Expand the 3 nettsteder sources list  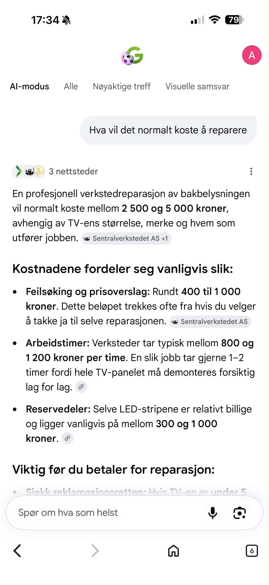(55, 172)
